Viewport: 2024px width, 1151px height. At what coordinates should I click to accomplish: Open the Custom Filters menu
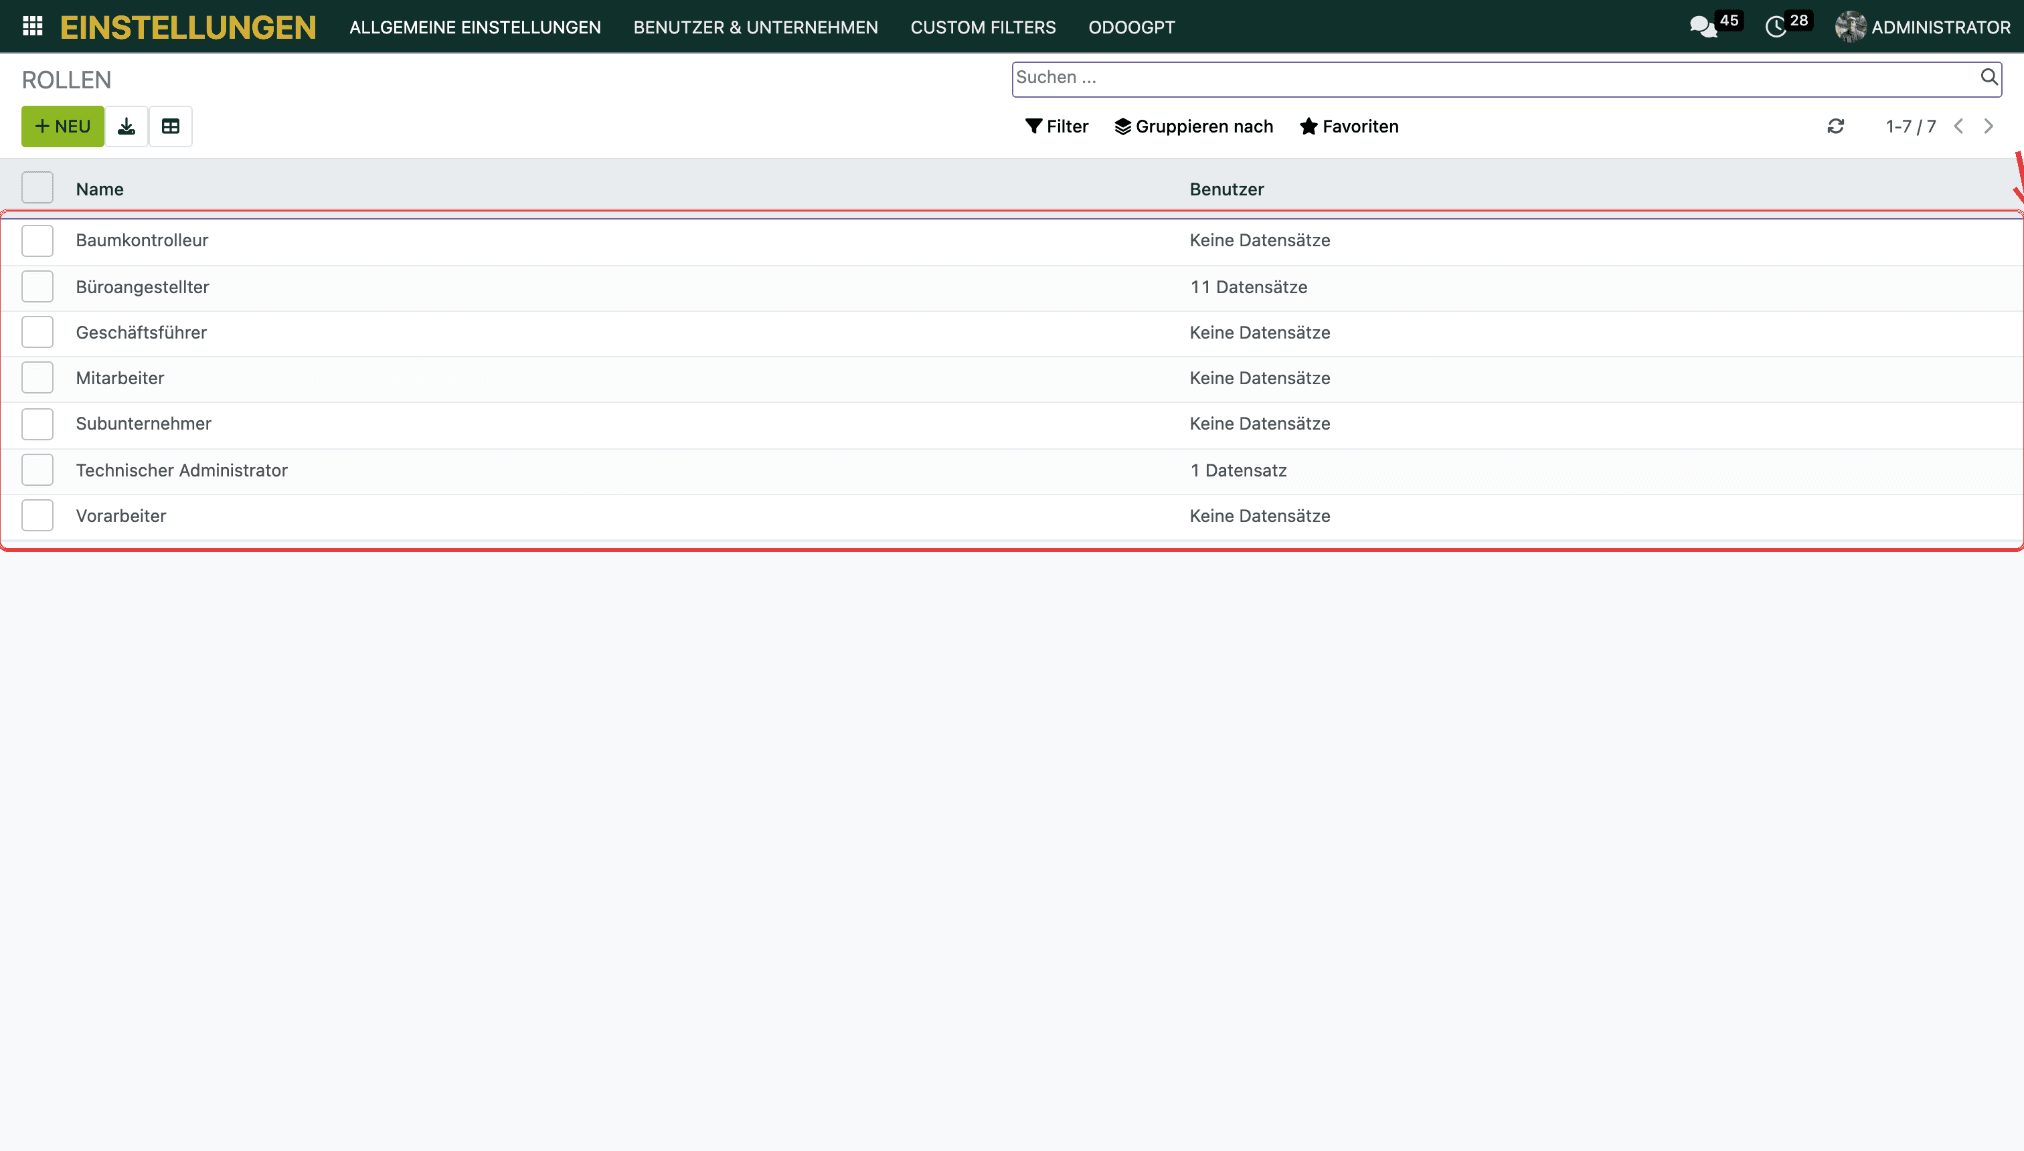tap(983, 27)
